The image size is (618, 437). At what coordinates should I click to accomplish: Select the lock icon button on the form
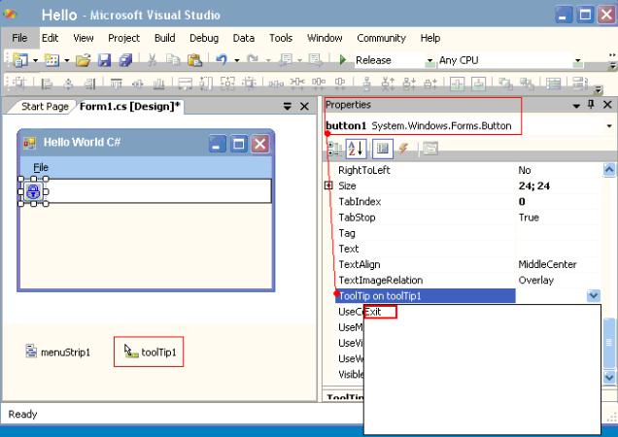pyautogui.click(x=33, y=191)
